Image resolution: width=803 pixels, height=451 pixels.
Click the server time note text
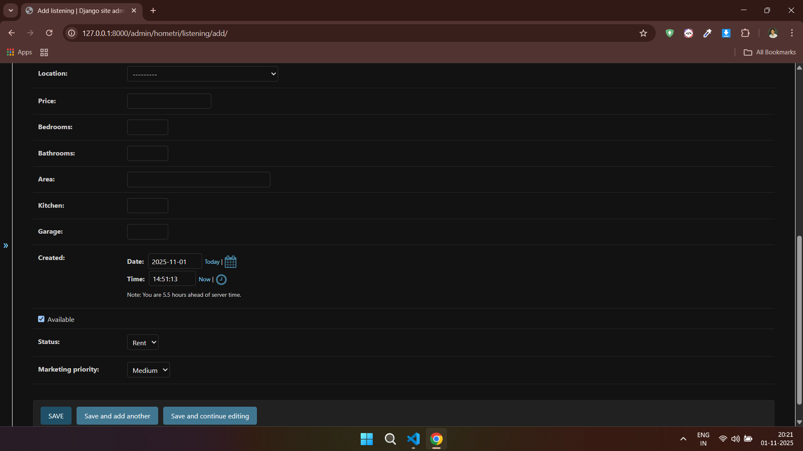(184, 295)
